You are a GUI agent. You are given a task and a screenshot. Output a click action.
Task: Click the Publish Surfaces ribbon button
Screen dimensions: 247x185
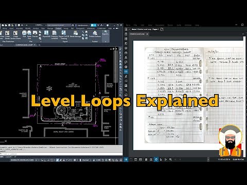[x=95, y=34]
